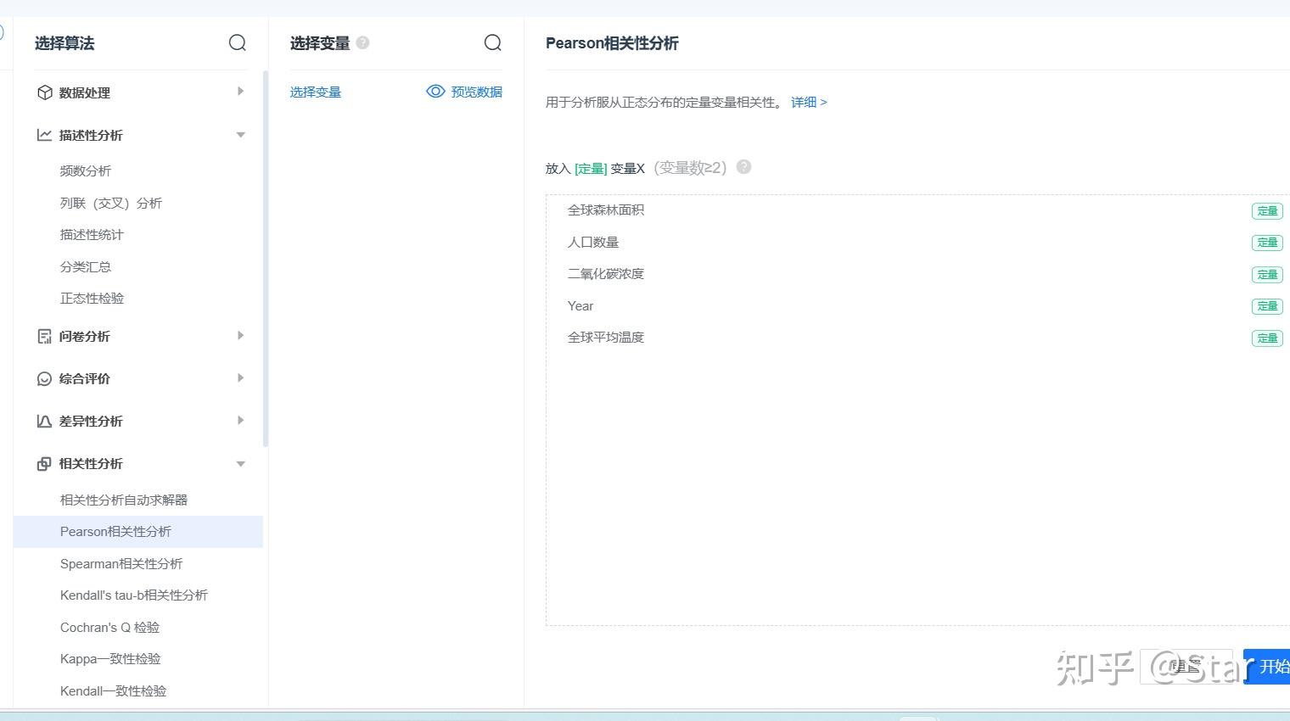This screenshot has width=1290, height=721.
Task: Click the 定量 tag on 二氧化碳浓度 row
Action: coord(1267,275)
